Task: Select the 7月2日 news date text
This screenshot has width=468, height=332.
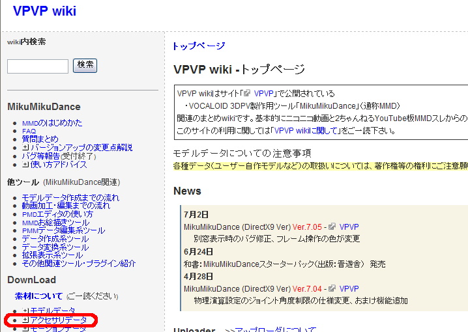Action: 196,215
